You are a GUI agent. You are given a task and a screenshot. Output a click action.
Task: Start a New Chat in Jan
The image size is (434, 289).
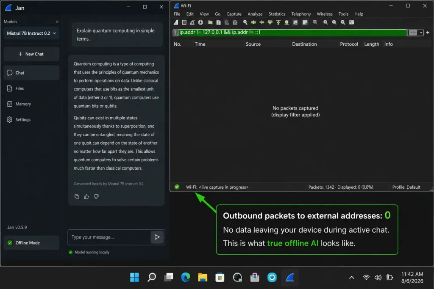coord(31,54)
